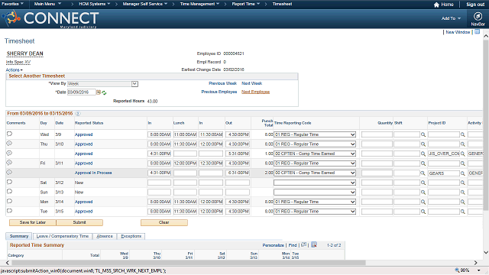Expand View By Week dropdown
489x275 pixels.
click(x=134, y=84)
